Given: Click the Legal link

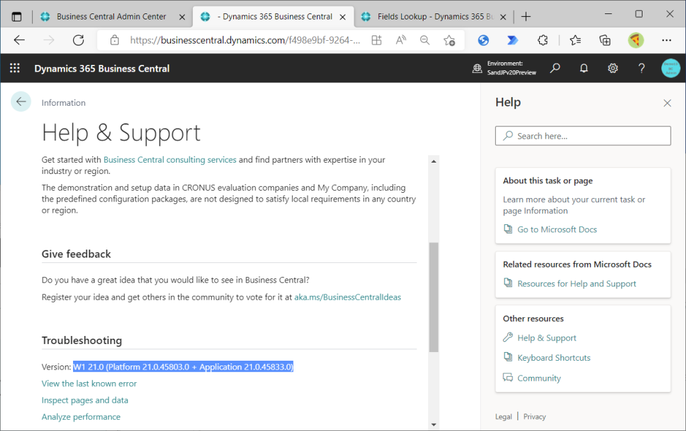Looking at the screenshot, I should click(x=504, y=416).
